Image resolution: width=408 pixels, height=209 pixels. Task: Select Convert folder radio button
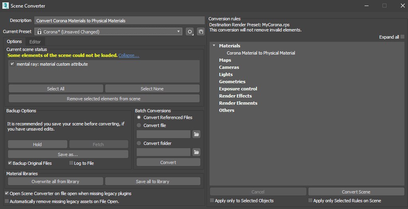(x=139, y=143)
